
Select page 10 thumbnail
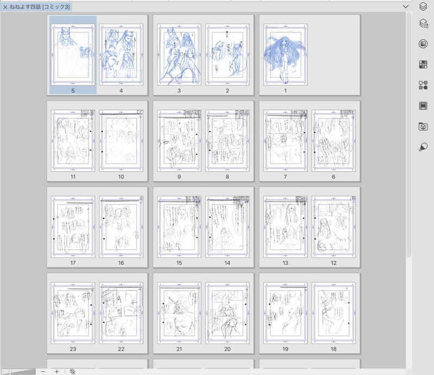point(121,141)
